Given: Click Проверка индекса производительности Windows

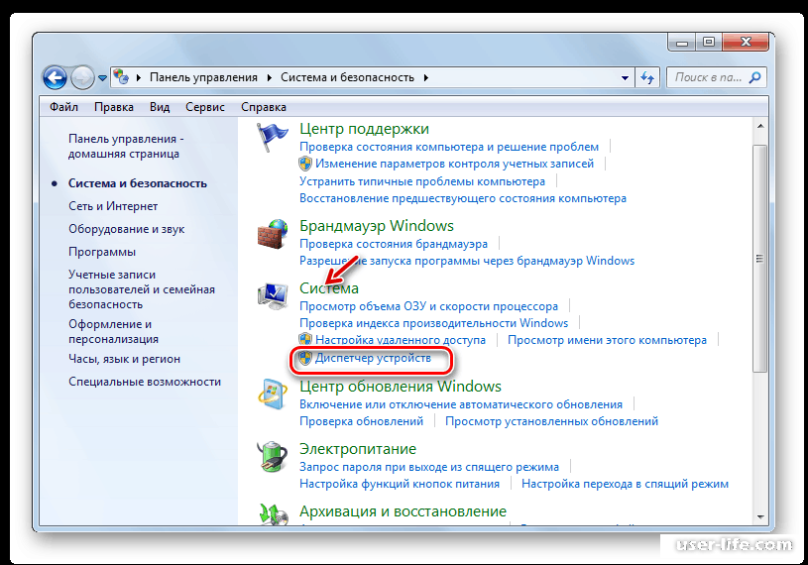Looking at the screenshot, I should click(x=434, y=323).
